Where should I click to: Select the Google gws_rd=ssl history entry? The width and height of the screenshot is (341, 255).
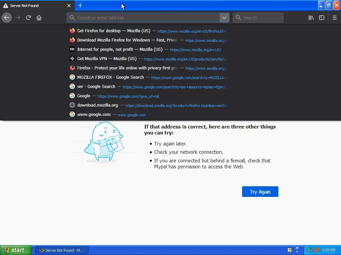pos(148,96)
